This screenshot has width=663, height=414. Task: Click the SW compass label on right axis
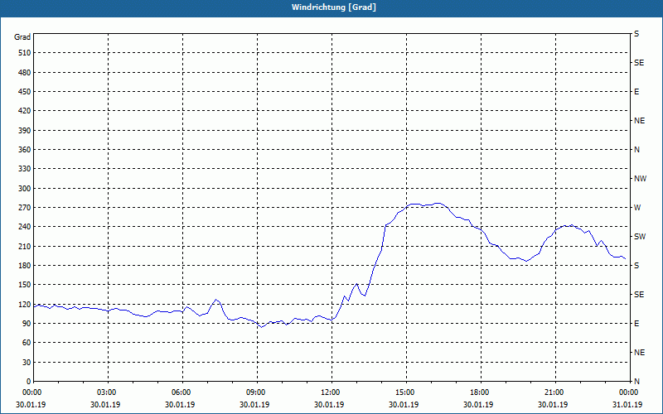tap(640, 237)
